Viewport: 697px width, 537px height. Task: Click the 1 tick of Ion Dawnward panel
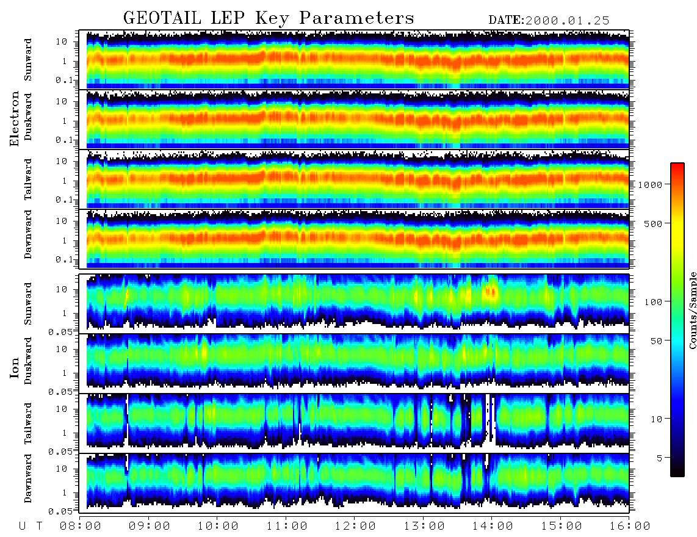coord(65,492)
